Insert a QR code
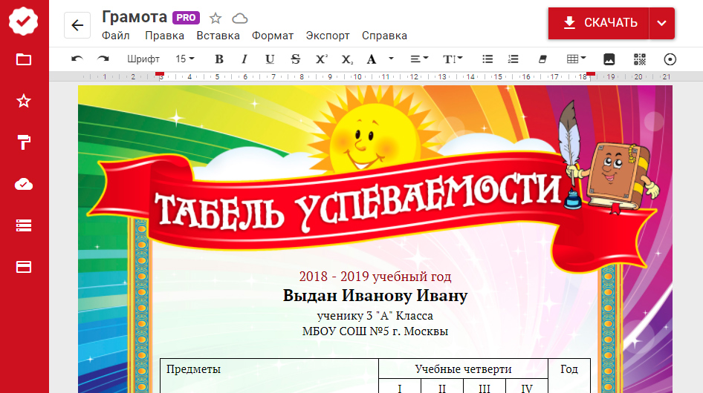Screen dimensions: 703x393 [639, 59]
